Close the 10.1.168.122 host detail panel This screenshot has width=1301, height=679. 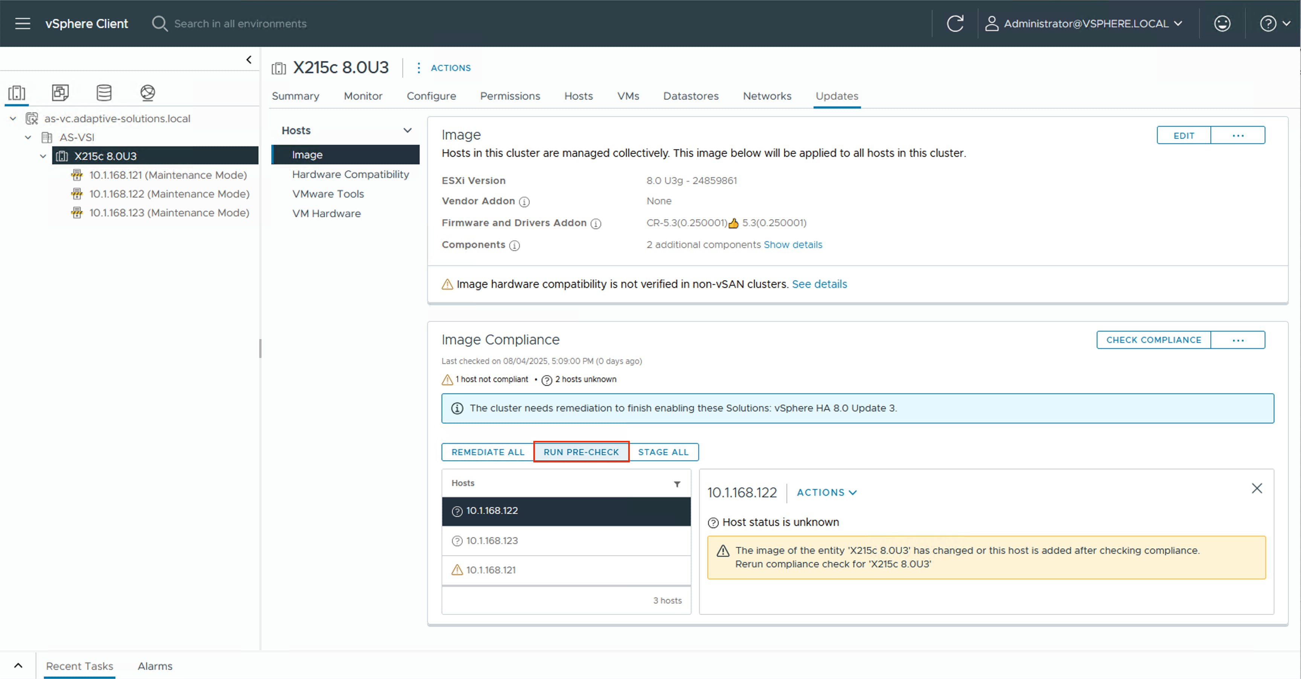click(x=1257, y=488)
